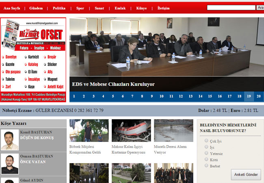Image resolution: width=264 pixels, height=183 pixels.
Task: Switch slider to news item 6
Action: point(123,96)
